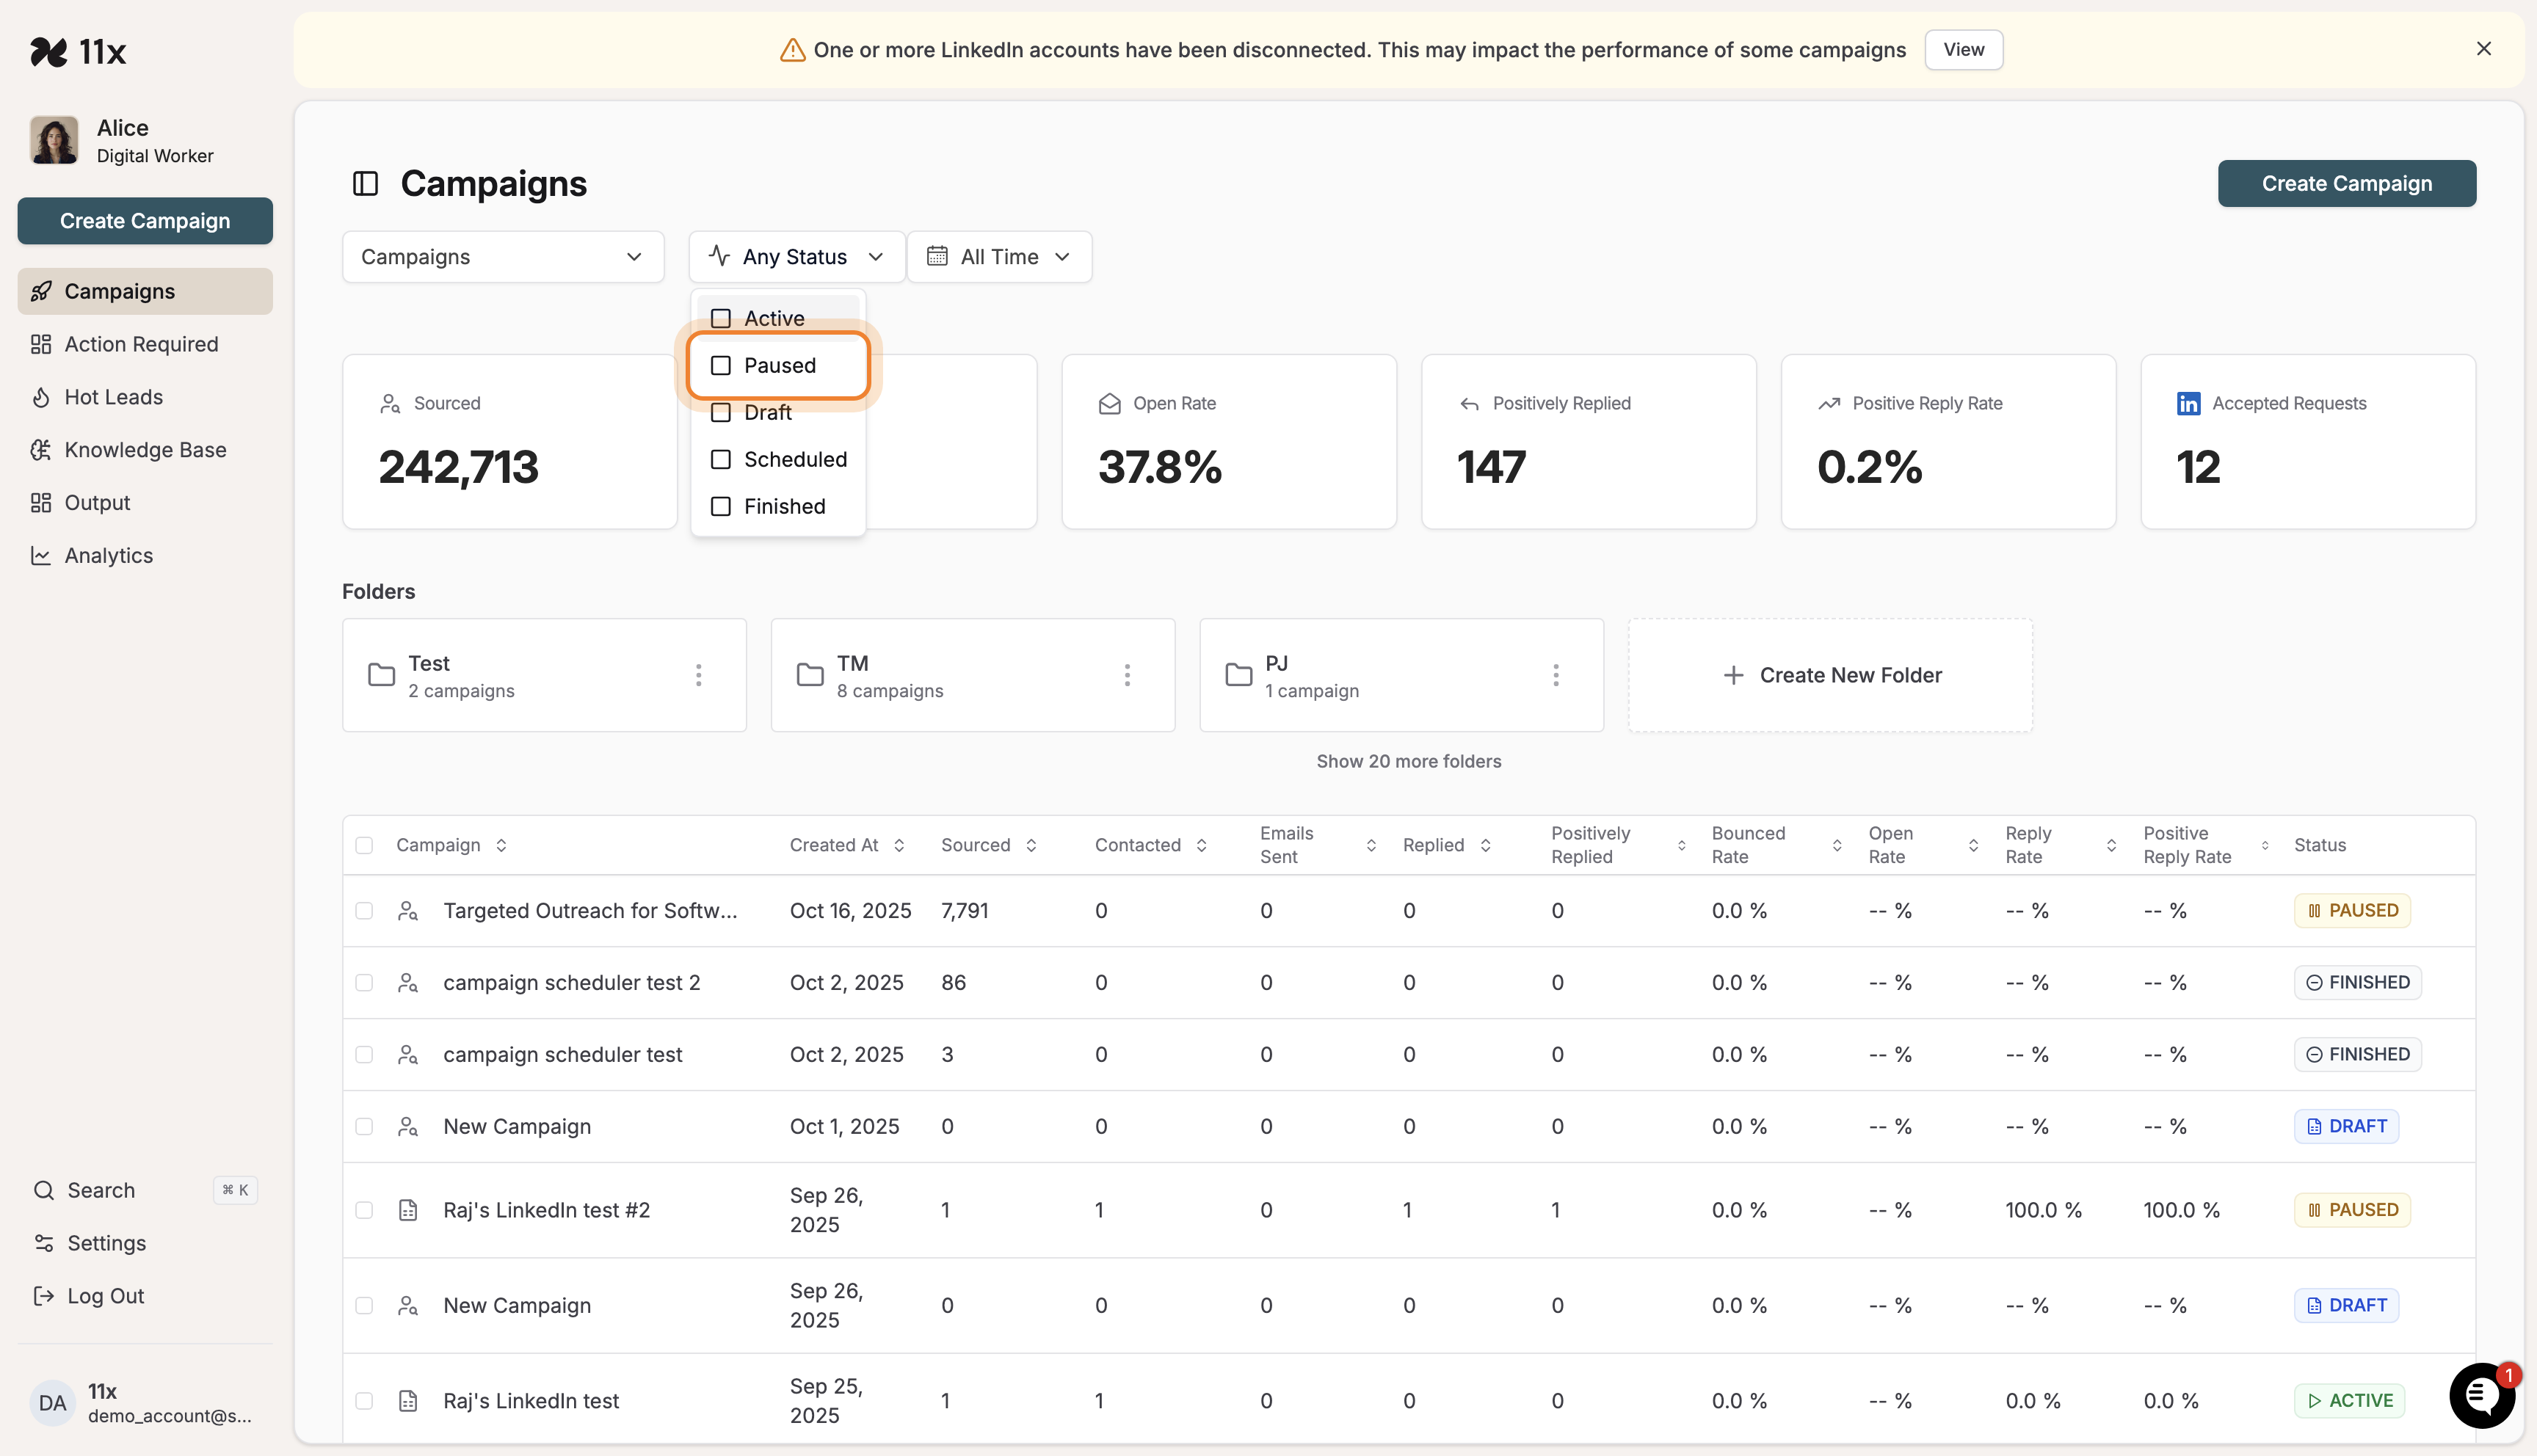Click the three-dot menu on TM folder
This screenshot has height=1456, width=2537.
(x=1127, y=675)
